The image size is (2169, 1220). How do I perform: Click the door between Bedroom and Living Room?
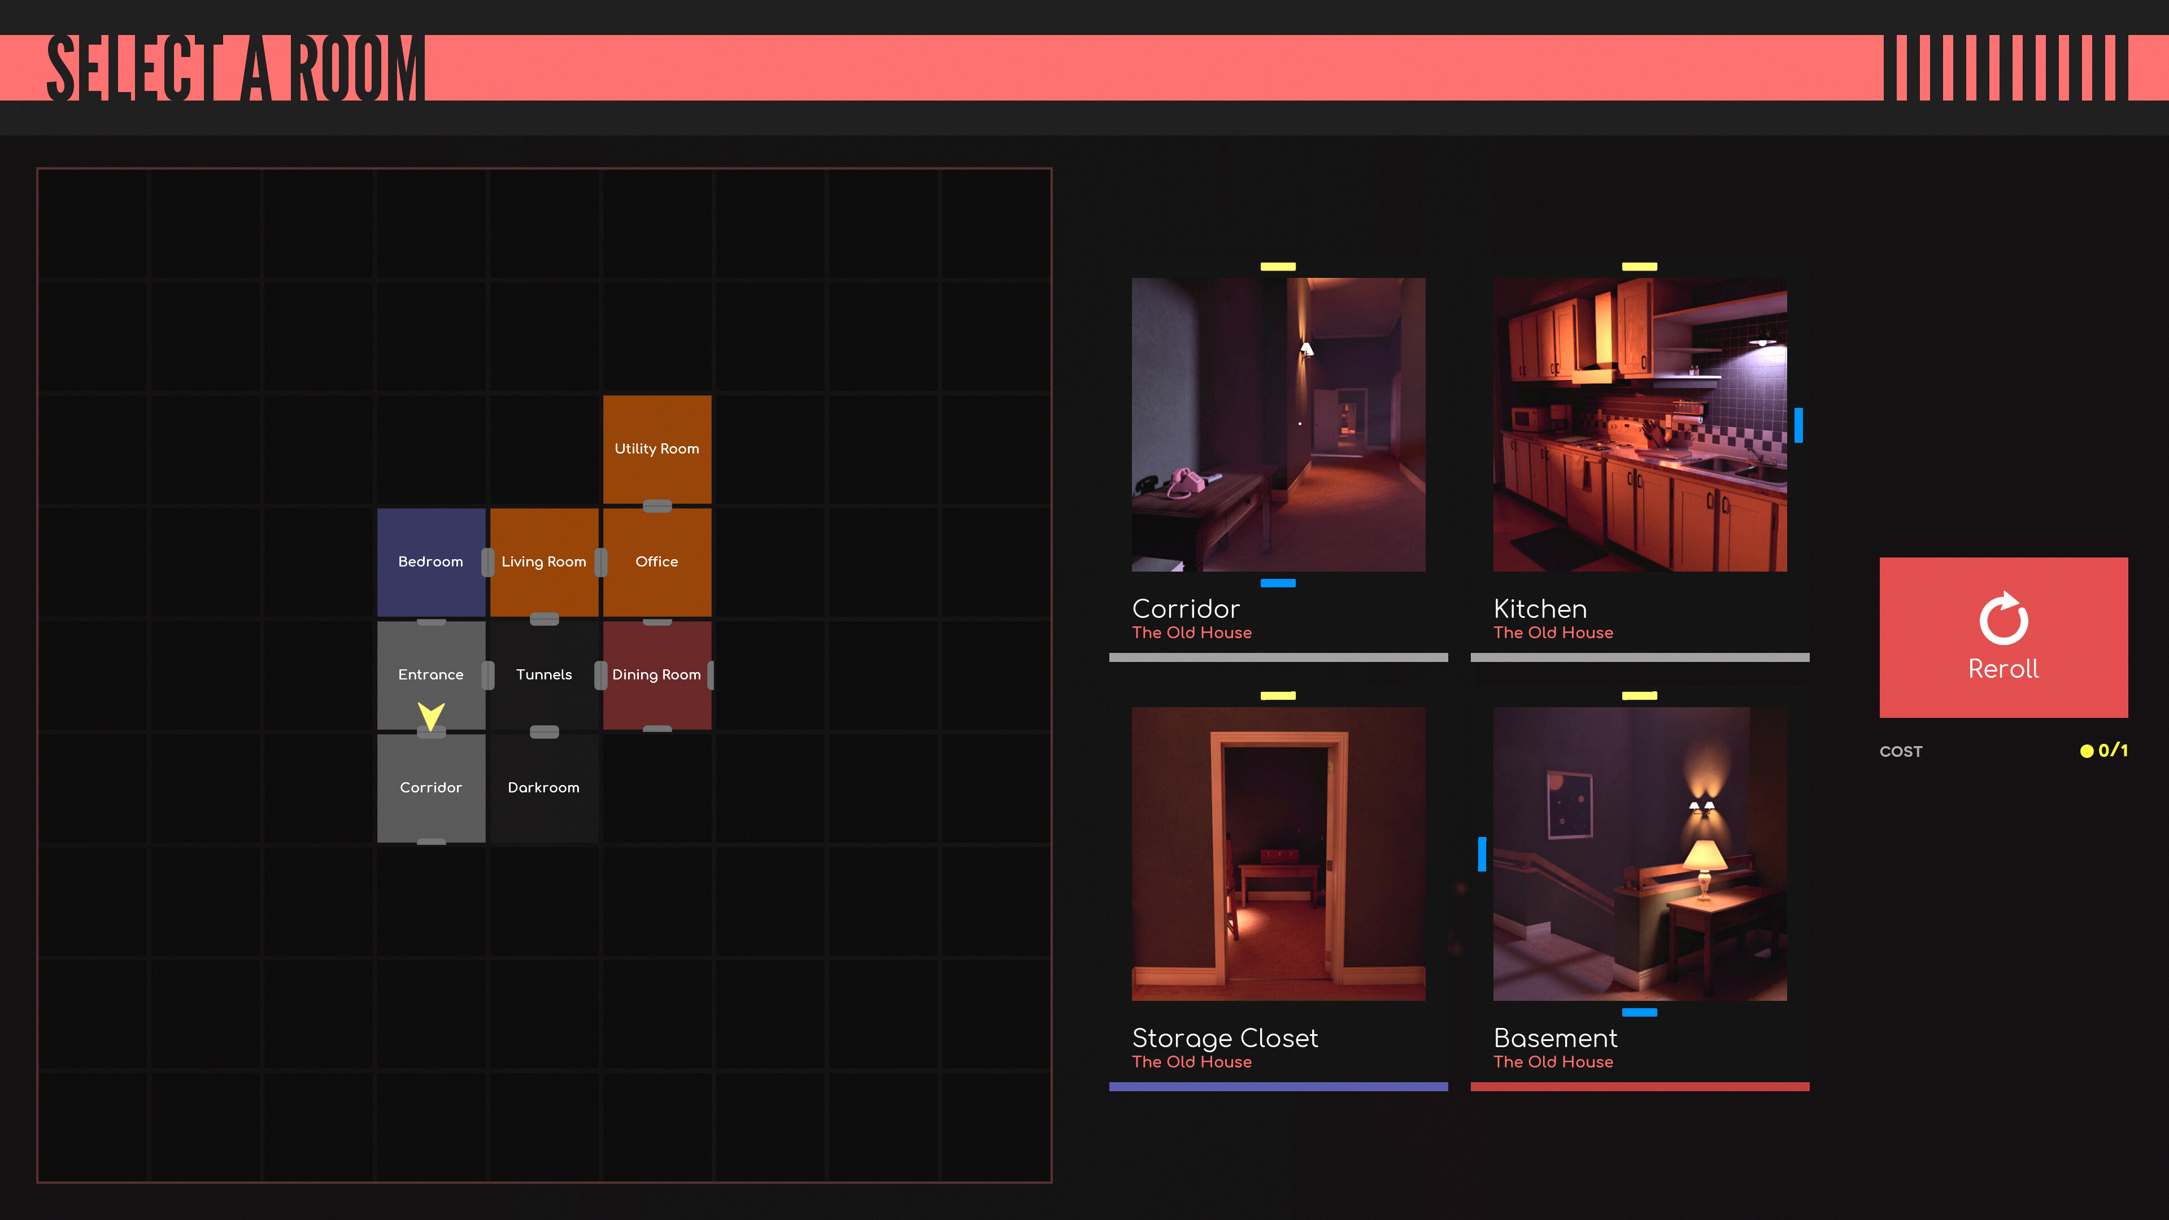(487, 561)
